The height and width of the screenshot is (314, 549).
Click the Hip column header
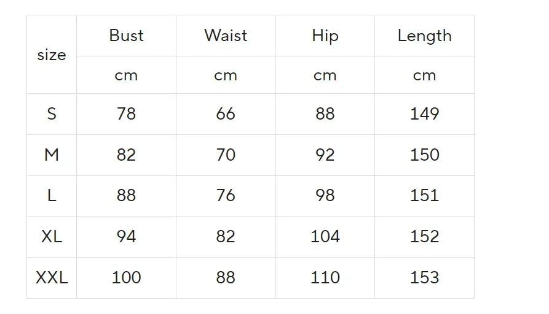(x=325, y=36)
